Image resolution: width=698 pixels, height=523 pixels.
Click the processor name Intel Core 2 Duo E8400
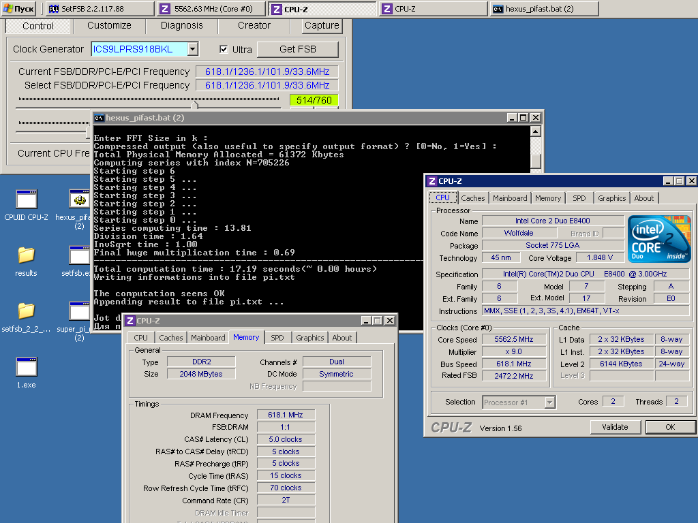[552, 221]
